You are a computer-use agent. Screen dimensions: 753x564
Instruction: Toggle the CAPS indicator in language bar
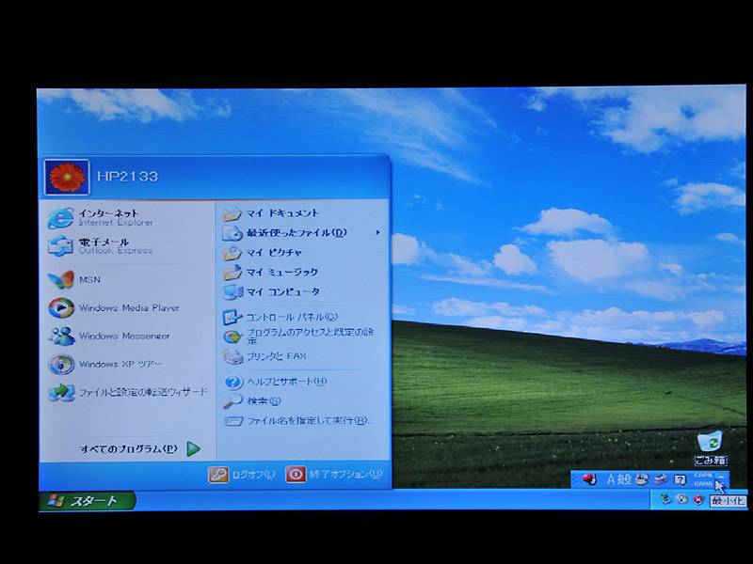tap(702, 476)
